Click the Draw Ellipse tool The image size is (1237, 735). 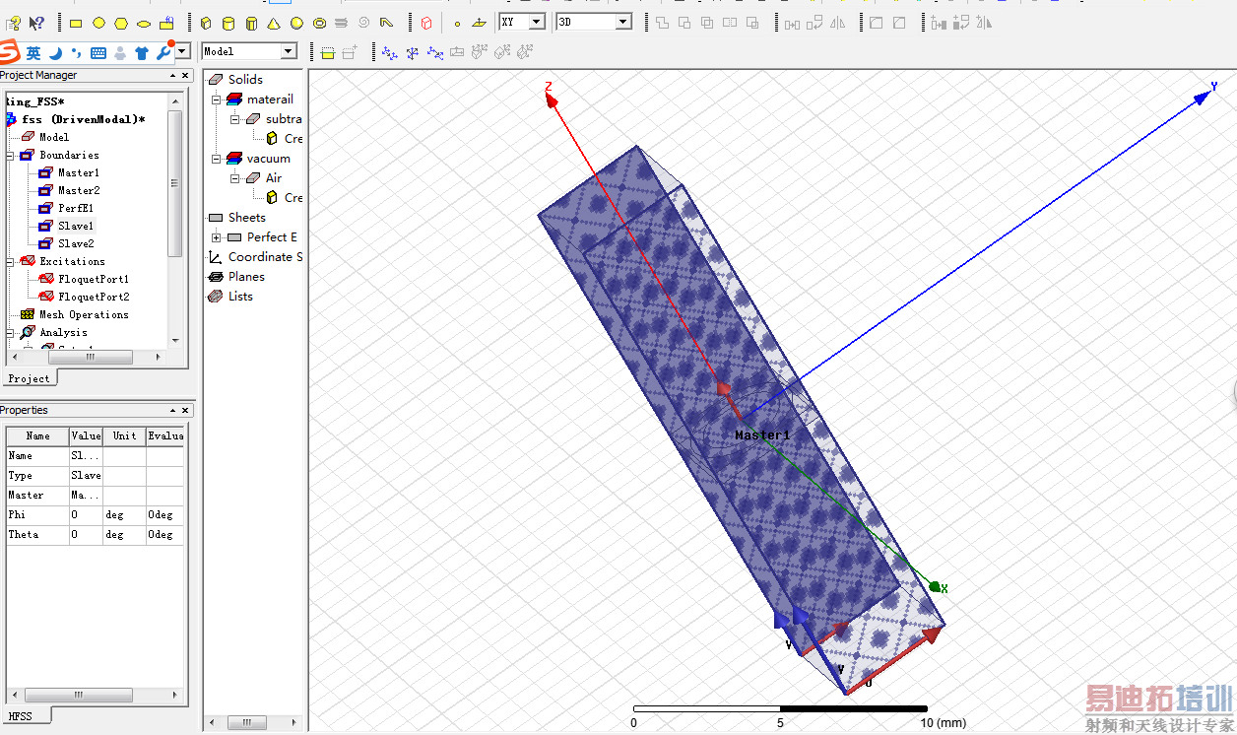[x=144, y=23]
